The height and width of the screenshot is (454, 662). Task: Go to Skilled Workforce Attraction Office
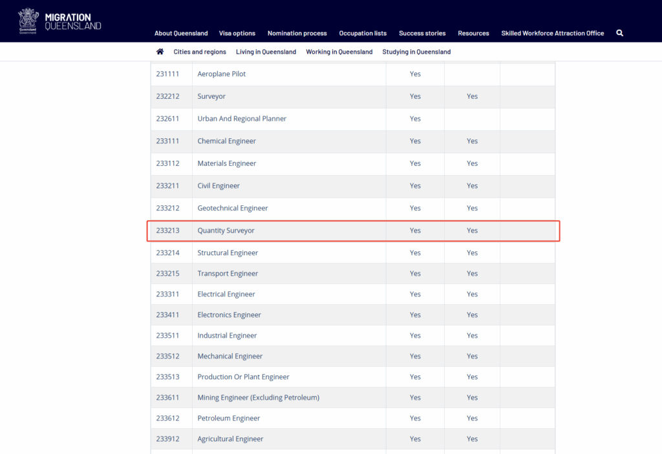click(x=552, y=34)
